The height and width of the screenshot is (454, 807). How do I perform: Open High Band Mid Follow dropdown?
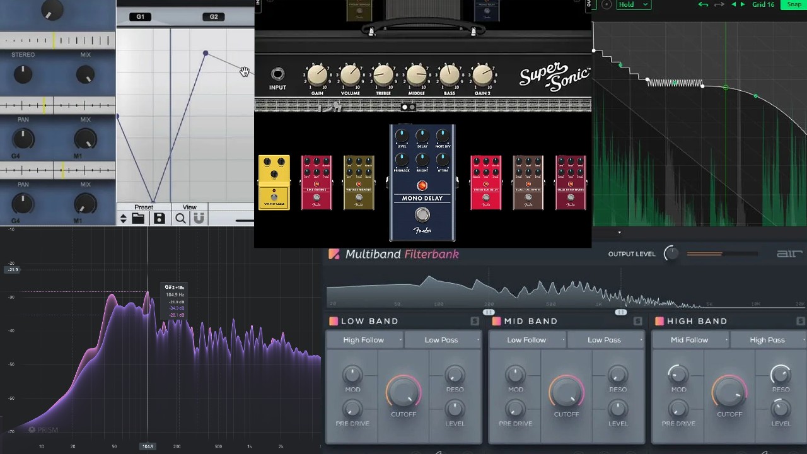690,340
